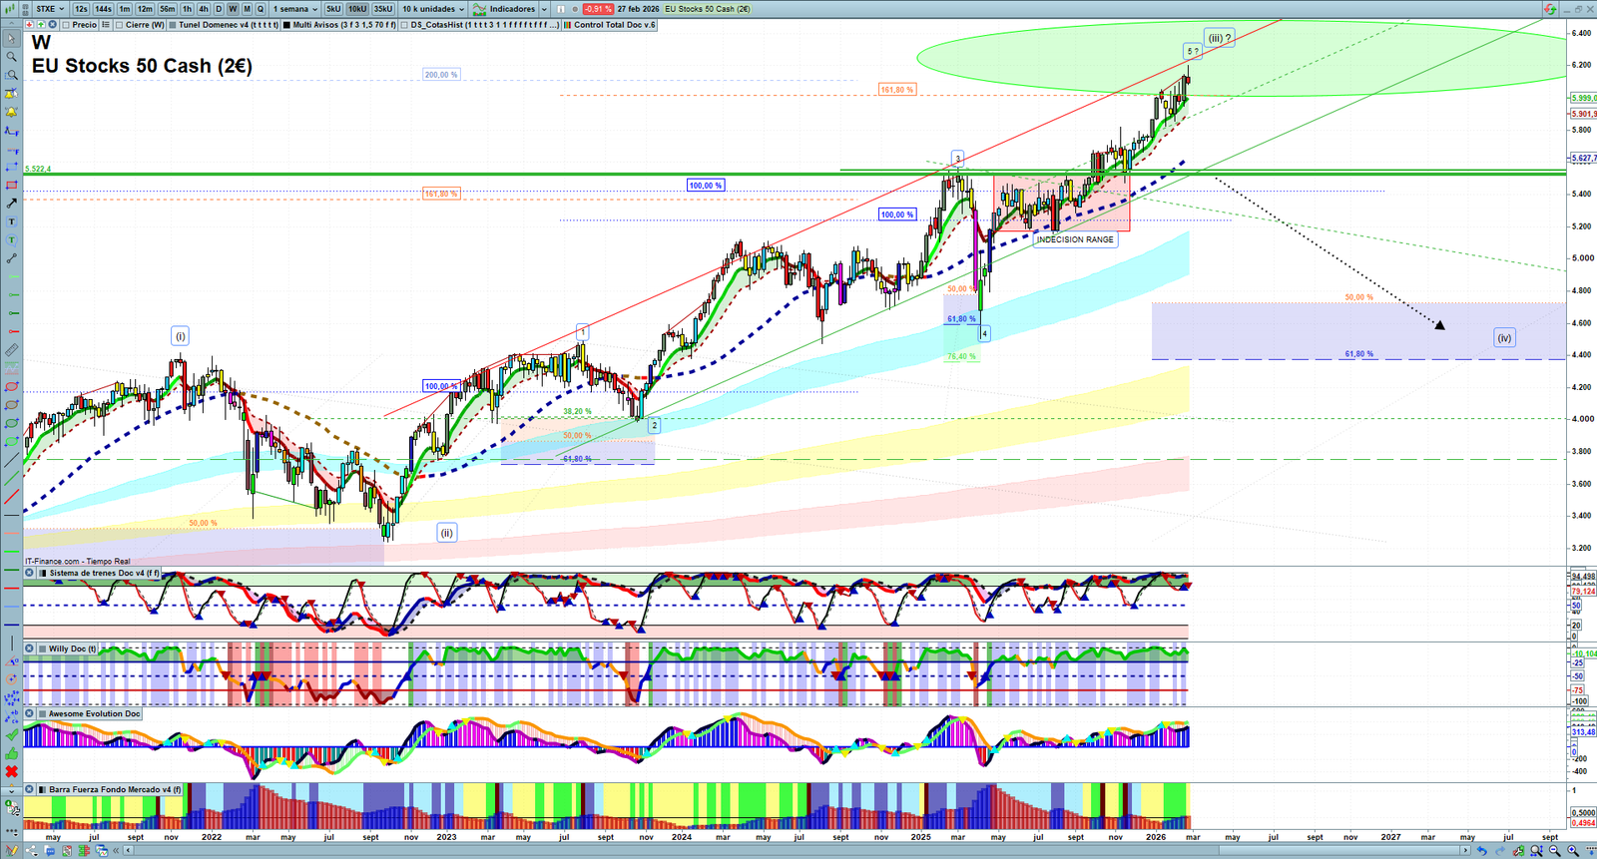1597x859 pixels.
Task: Open the DS_CotasHist indicator tab
Action: point(479,25)
